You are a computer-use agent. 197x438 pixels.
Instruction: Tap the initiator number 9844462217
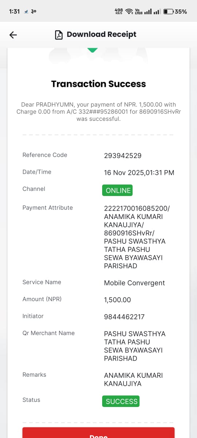coord(124,317)
